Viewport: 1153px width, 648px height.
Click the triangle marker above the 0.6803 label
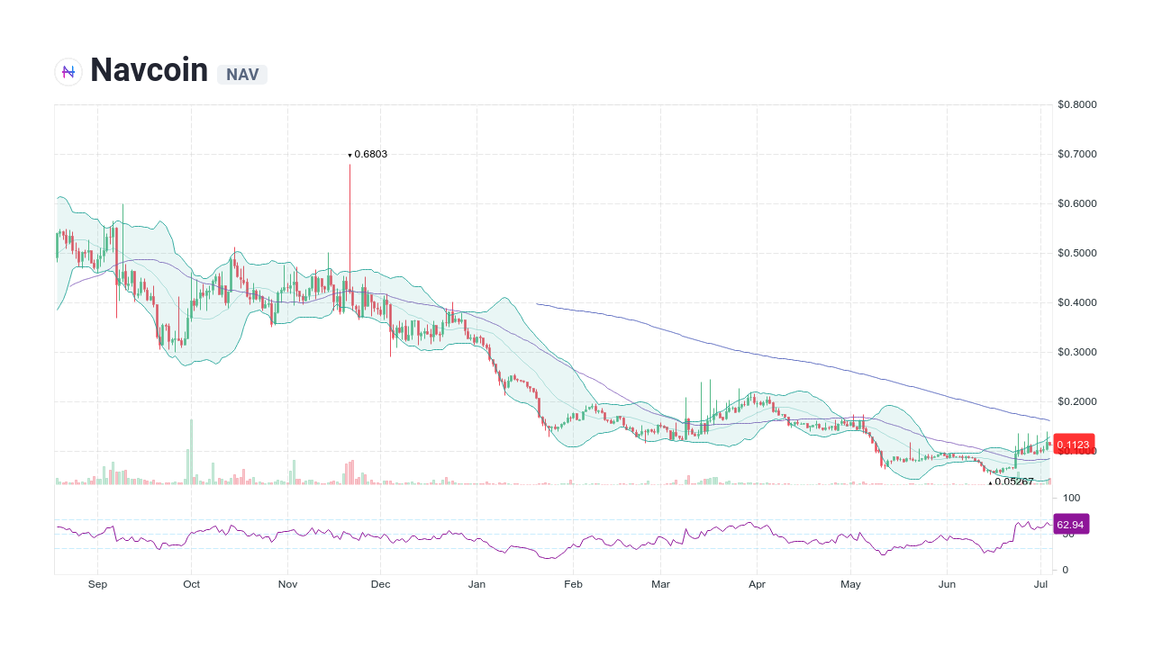click(x=350, y=155)
